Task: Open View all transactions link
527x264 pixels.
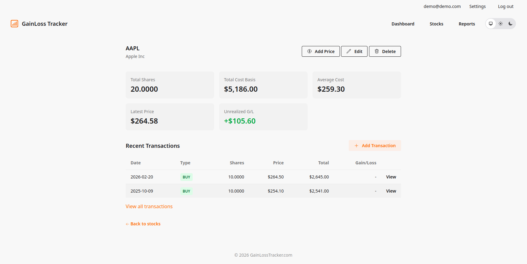Action: click(149, 206)
